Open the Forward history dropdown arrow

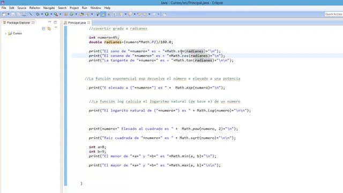click(159, 14)
